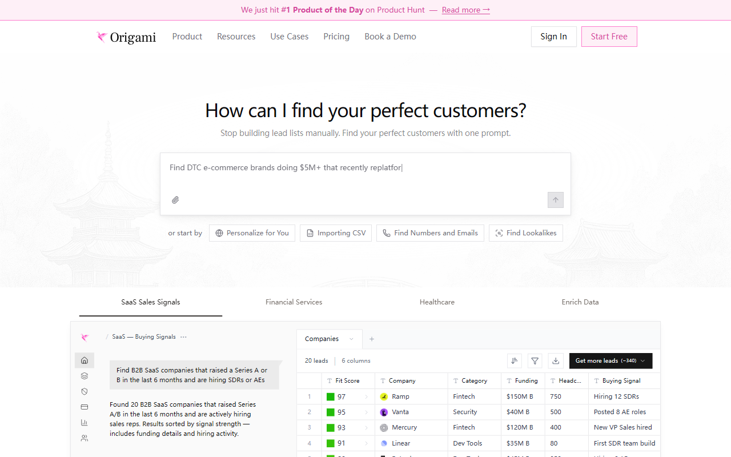
Task: Click the "SaaS — Buying Signals" breadcrumb
Action: [x=144, y=337]
